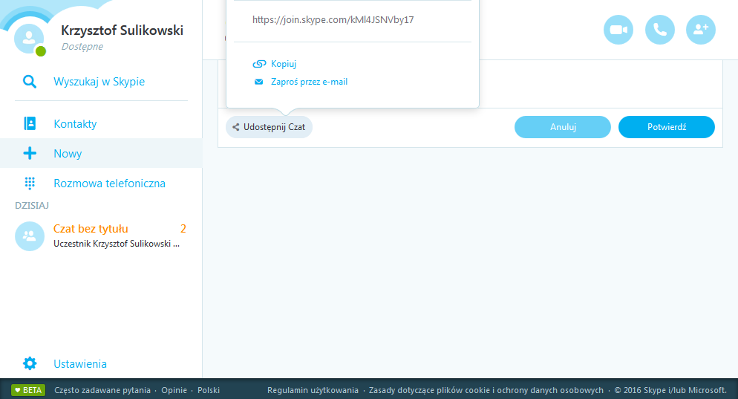Add people to the conversation

tap(700, 30)
